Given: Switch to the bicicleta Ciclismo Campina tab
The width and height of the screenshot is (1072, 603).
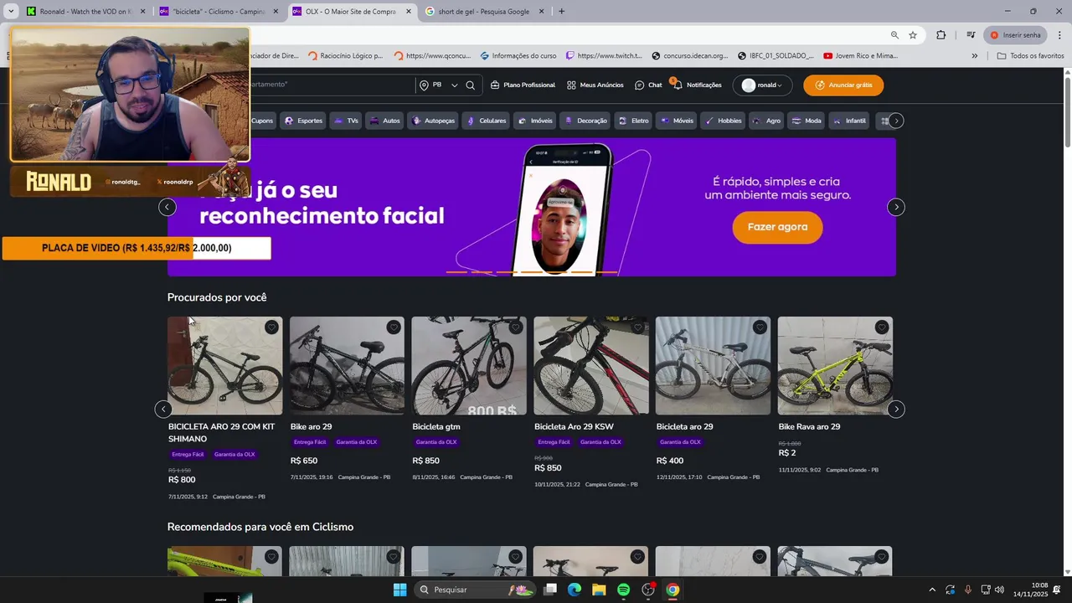Looking at the screenshot, I should point(218,12).
